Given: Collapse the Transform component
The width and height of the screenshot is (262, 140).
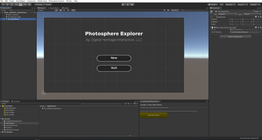Looking at the screenshot, I should click(210, 17).
